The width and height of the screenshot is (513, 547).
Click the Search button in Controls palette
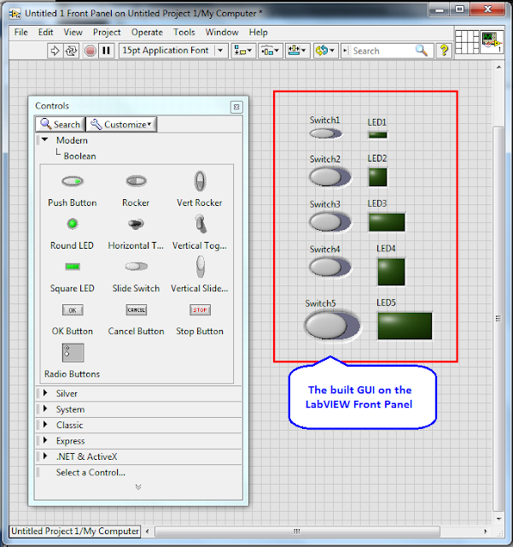click(61, 125)
